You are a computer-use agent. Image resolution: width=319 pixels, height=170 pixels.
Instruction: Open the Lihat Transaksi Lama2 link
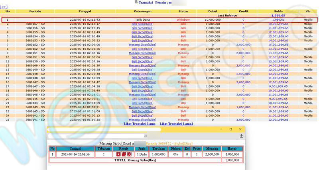[176, 124]
